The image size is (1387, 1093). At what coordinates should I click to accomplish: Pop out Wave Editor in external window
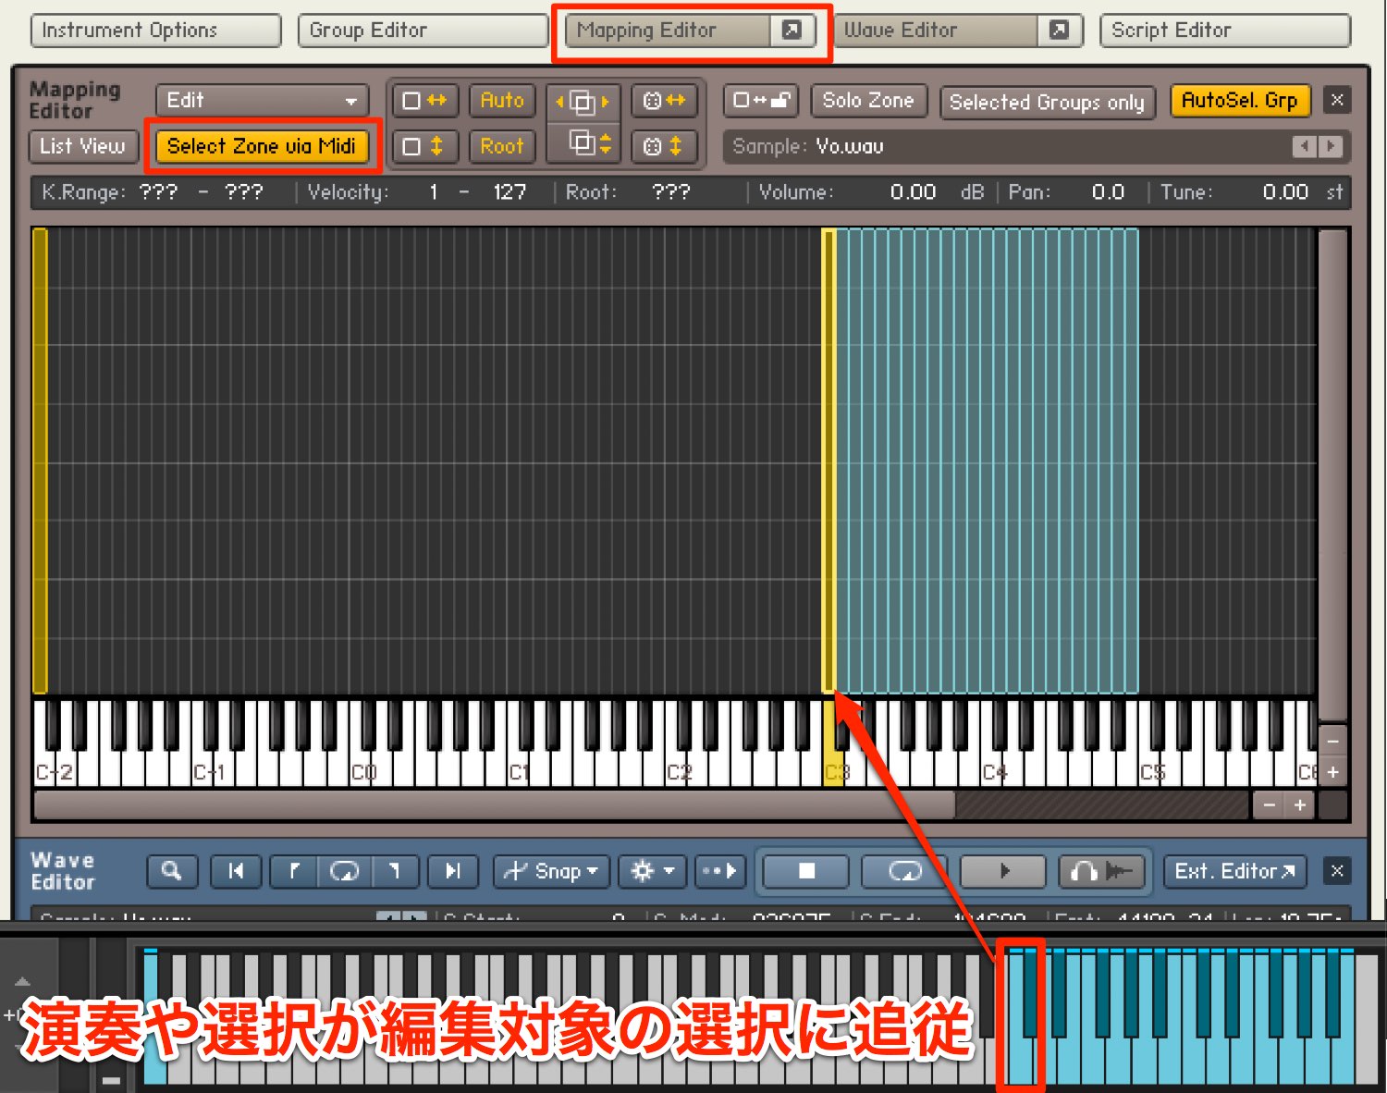1060,31
